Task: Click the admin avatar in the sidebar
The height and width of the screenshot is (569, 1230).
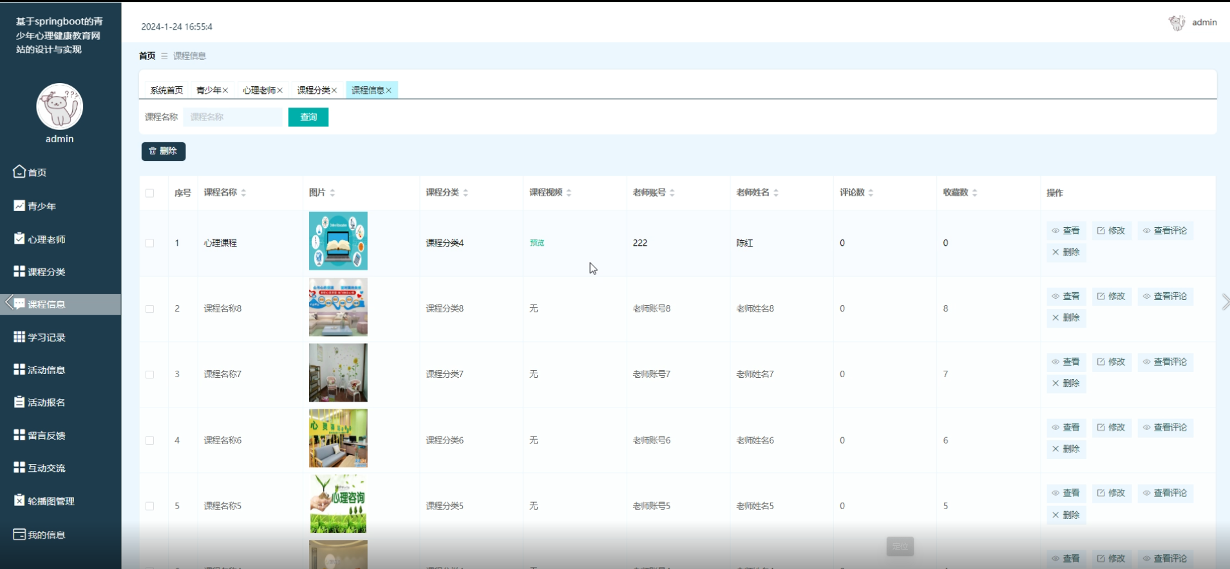Action: point(59,106)
